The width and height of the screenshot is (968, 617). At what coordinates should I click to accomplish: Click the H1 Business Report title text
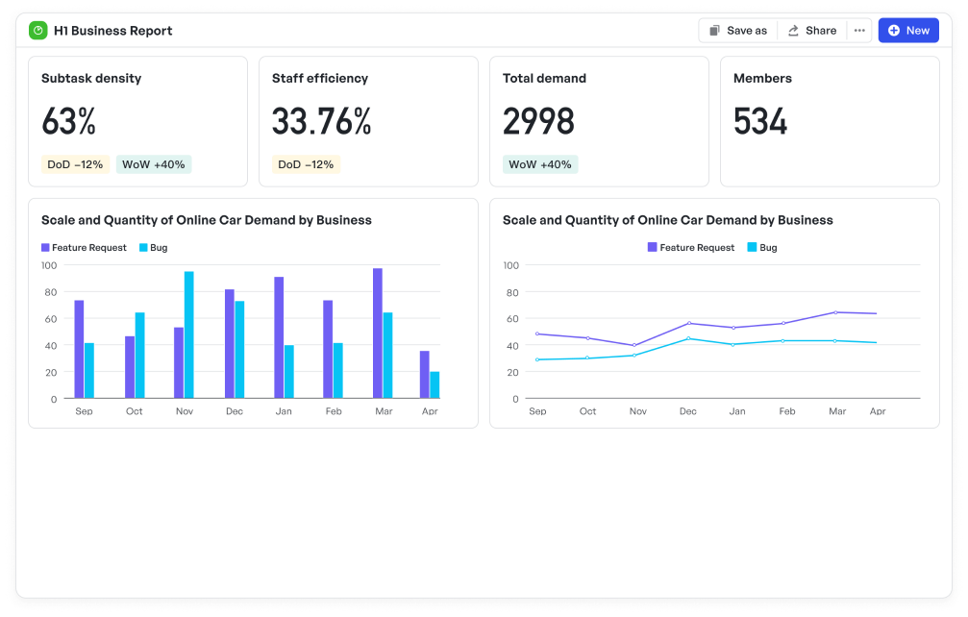pyautogui.click(x=113, y=31)
